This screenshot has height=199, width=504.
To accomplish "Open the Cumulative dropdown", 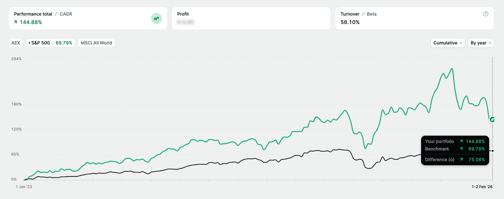I will point(447,43).
